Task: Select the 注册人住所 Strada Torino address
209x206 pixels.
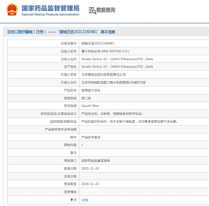Action: [117, 59]
